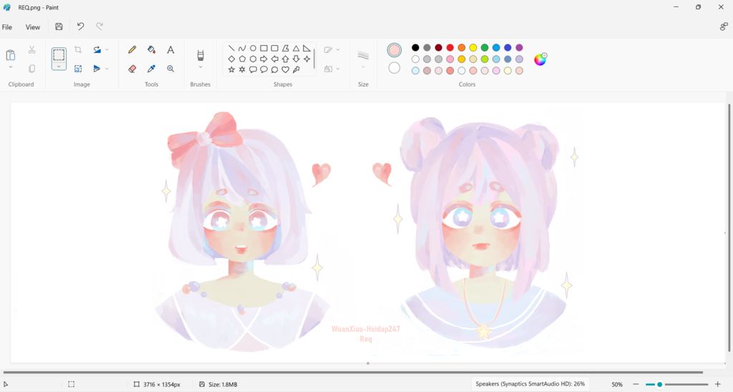Select Color 2 background swatch

394,68
